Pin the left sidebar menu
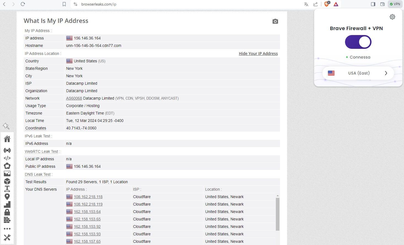 [6, 126]
